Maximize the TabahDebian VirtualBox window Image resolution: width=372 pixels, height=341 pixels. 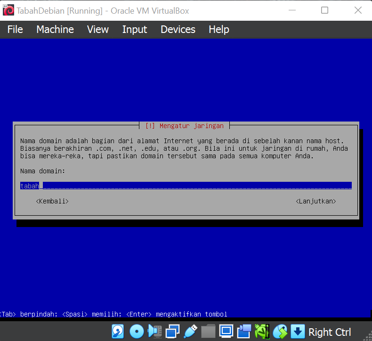coord(324,10)
